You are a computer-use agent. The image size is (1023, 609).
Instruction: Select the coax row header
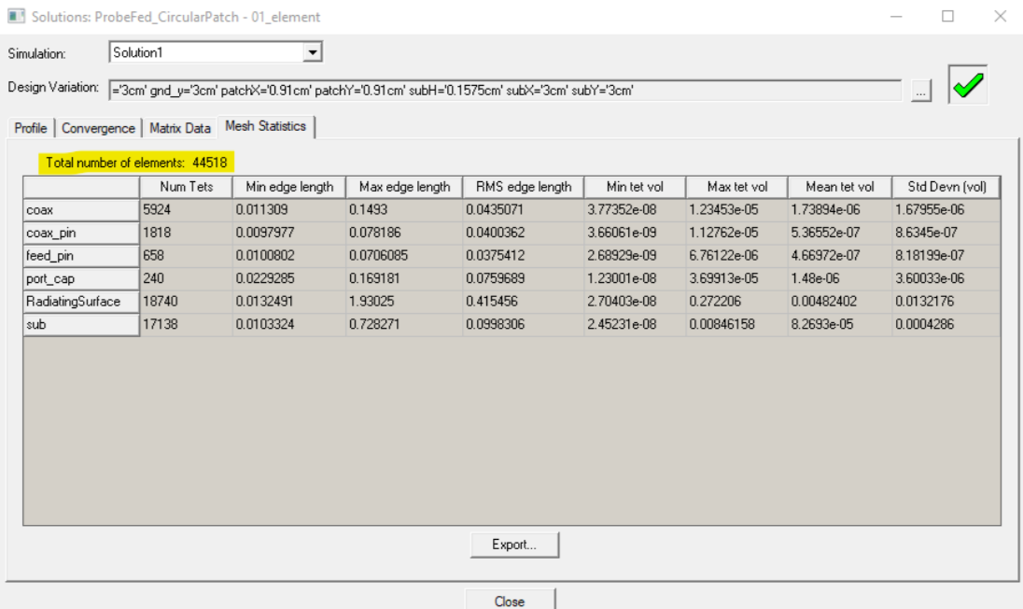pos(81,210)
